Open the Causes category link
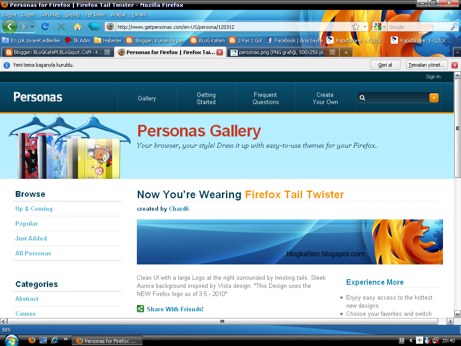Image resolution: width=461 pixels, height=346 pixels. tap(26, 314)
